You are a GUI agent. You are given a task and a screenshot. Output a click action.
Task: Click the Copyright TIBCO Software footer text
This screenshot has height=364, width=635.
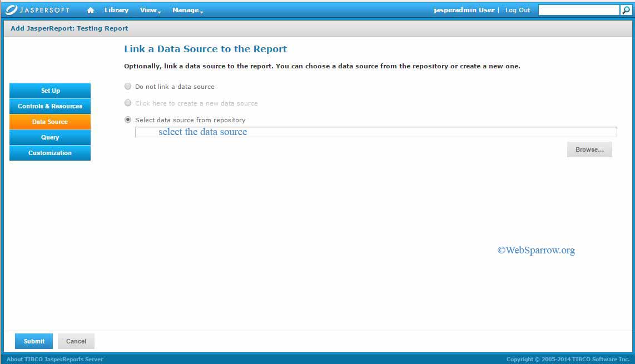tap(568, 359)
